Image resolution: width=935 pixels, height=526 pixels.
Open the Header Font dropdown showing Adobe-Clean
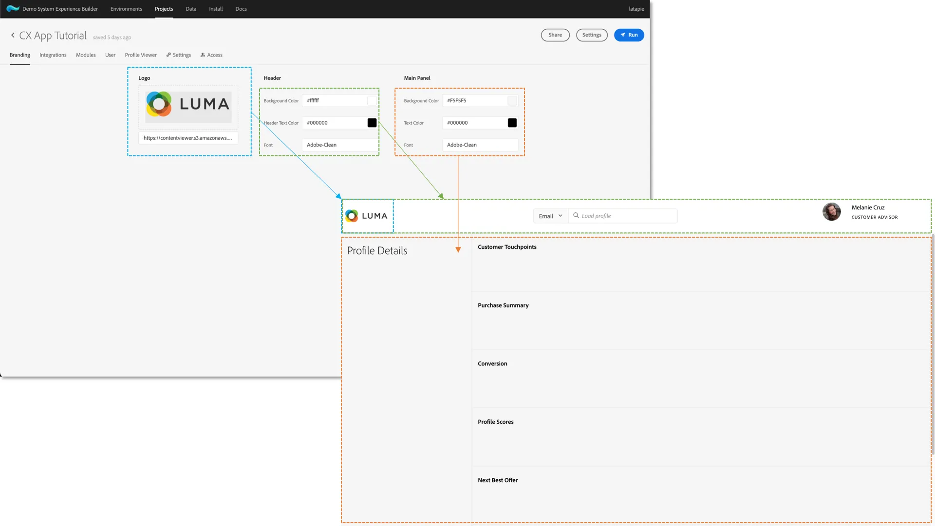tap(340, 145)
